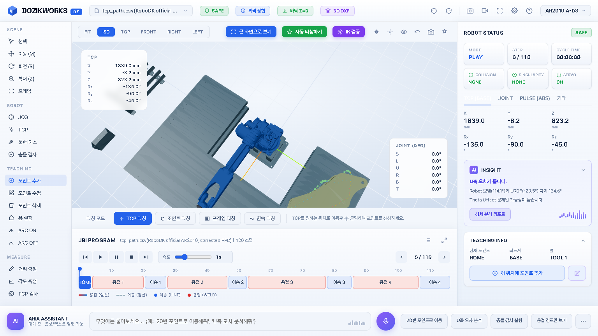Toggle visibility eye icon in viewport toolbar
Viewport: 598px width, 336px height.
click(404, 32)
